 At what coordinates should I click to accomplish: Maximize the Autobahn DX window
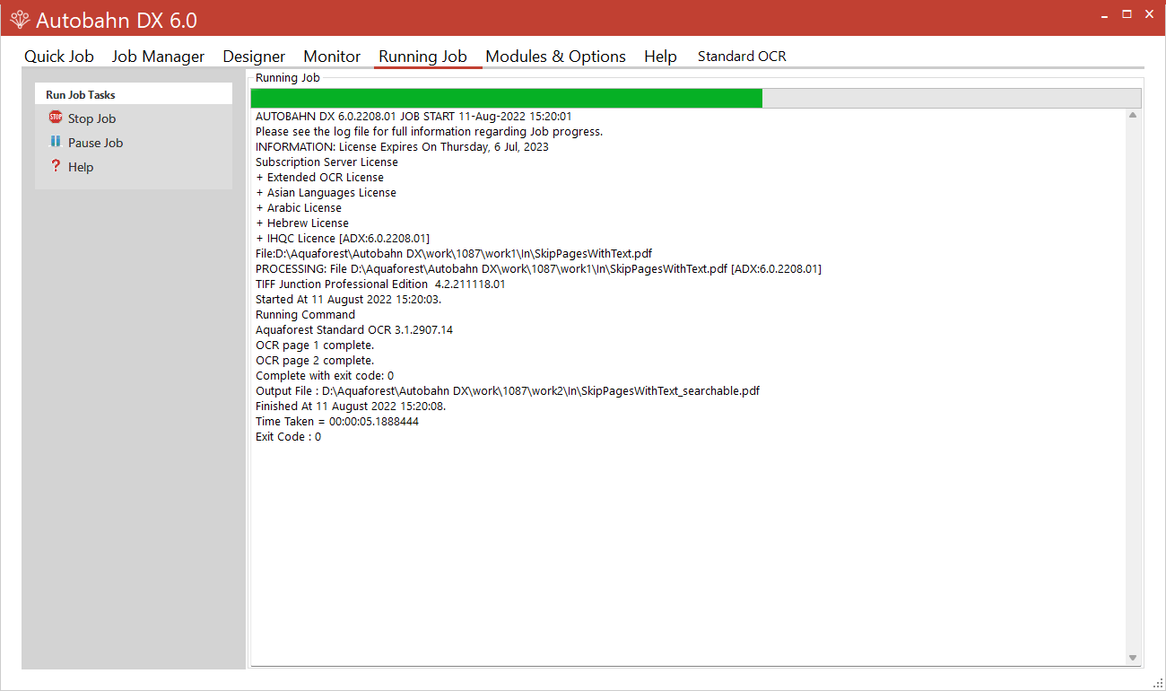pyautogui.click(x=1127, y=14)
